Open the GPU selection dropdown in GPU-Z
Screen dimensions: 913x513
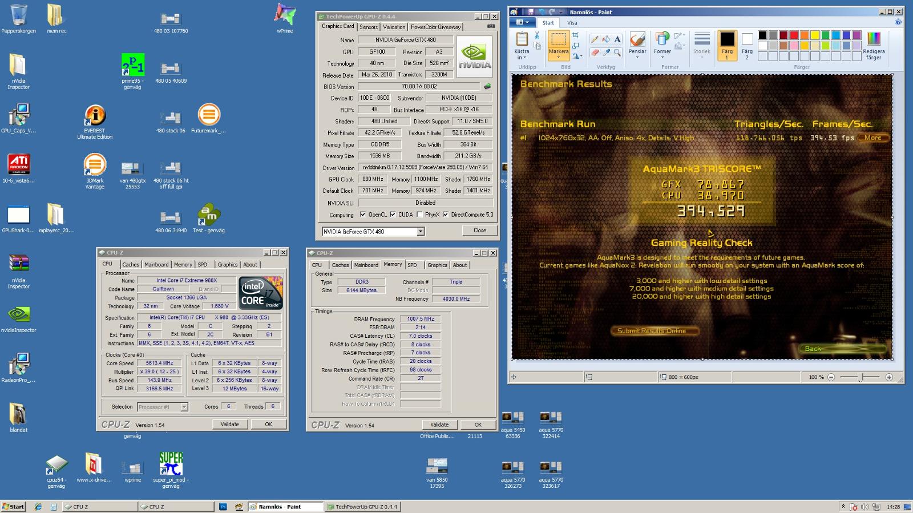[x=421, y=232]
